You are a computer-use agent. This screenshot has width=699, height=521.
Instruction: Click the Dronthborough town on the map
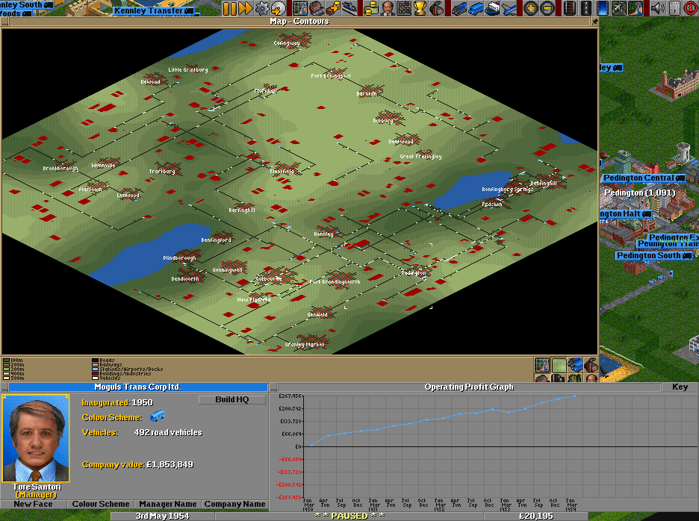60,169
